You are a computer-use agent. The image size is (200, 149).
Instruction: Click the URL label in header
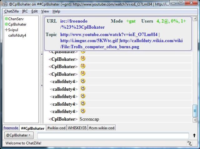(52, 21)
